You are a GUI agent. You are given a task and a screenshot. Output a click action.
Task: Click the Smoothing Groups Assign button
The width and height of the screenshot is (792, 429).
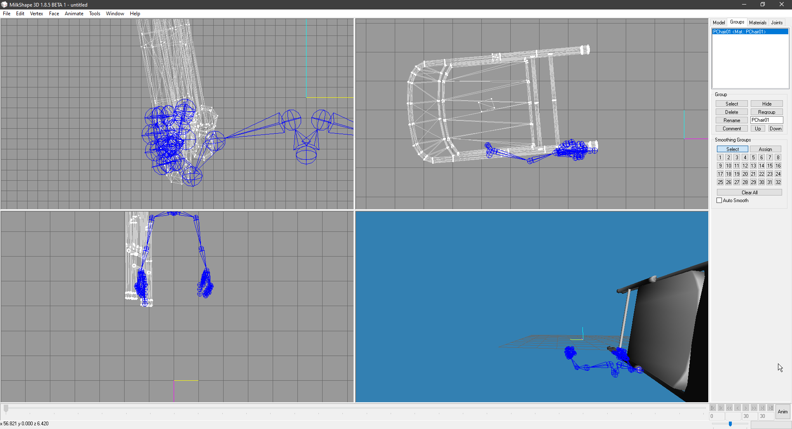tap(766, 149)
